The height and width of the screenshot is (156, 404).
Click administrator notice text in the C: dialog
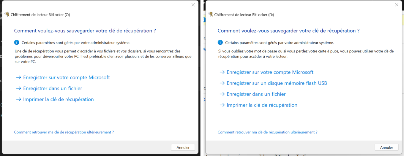point(76,43)
